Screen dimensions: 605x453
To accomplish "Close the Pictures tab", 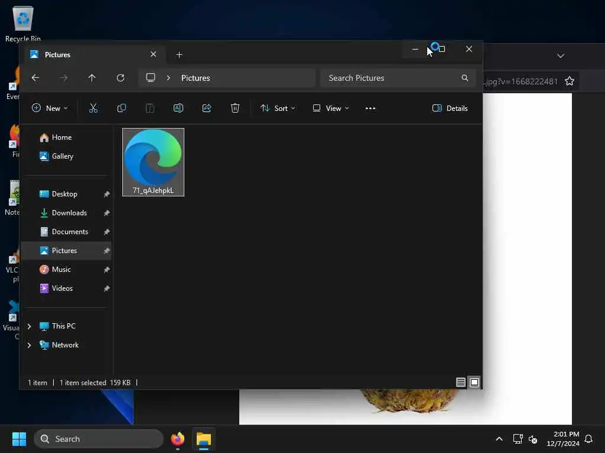I will click(153, 54).
